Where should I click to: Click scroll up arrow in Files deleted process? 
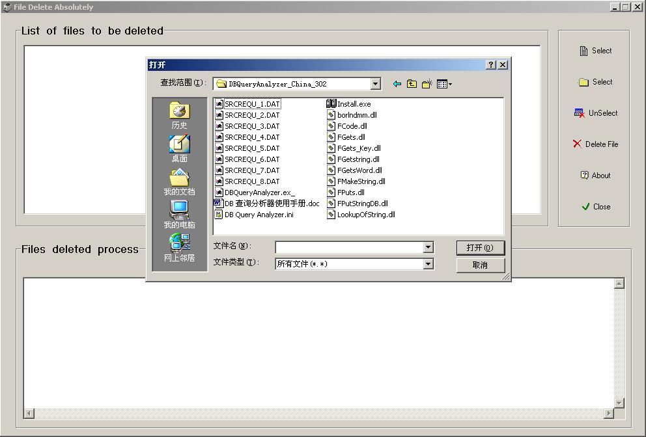[619, 283]
